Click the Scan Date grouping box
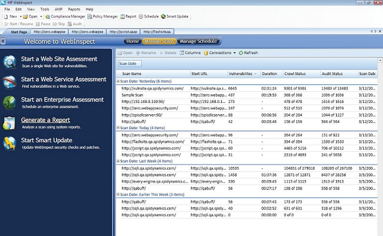Image resolution: width=383 pixels, height=236 pixels. tap(130, 64)
